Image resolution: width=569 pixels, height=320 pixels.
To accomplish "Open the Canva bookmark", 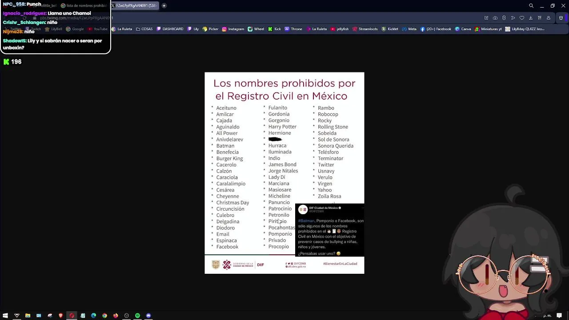I will point(463,29).
